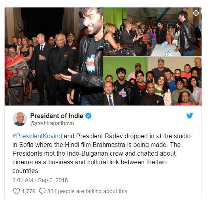This screenshot has width=211, height=205.
Task: Click the info icon on the photo
Action: click(196, 13)
